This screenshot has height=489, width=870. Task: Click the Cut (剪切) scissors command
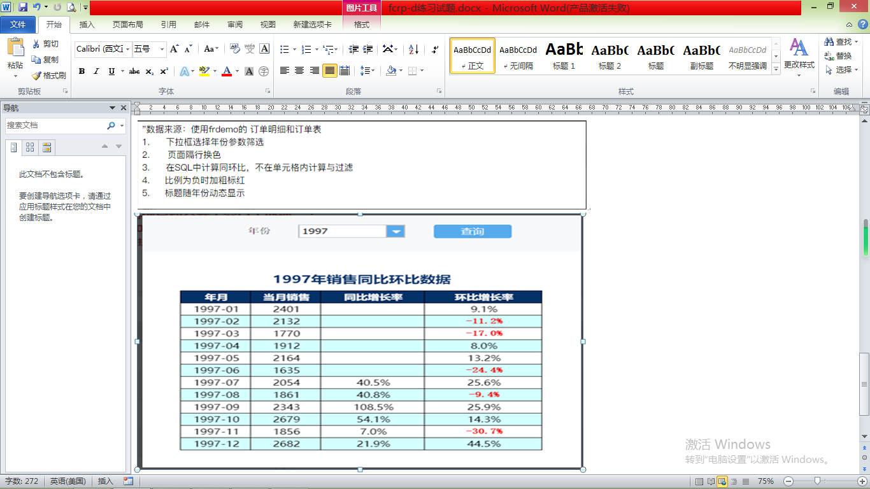tap(46, 44)
